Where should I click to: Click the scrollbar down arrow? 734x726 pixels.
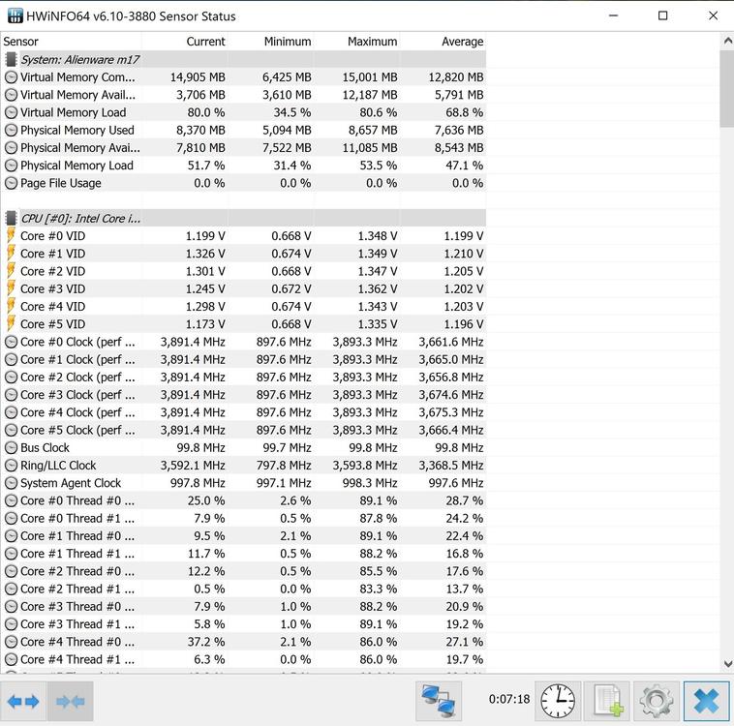coord(727,664)
